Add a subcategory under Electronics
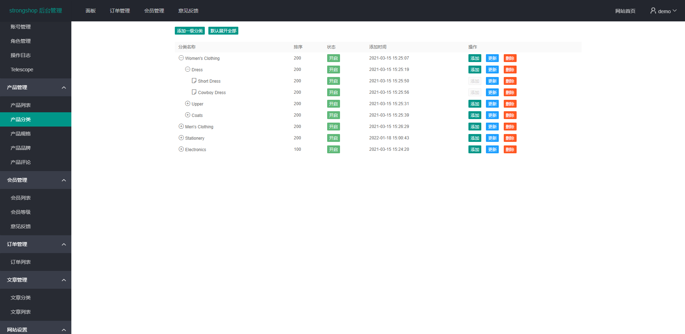This screenshot has height=334, width=685. pos(475,149)
